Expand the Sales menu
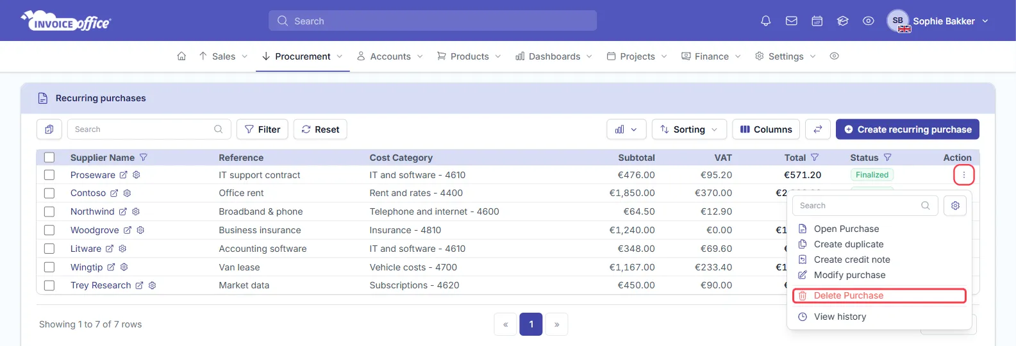This screenshot has height=346, width=1016. [x=223, y=56]
